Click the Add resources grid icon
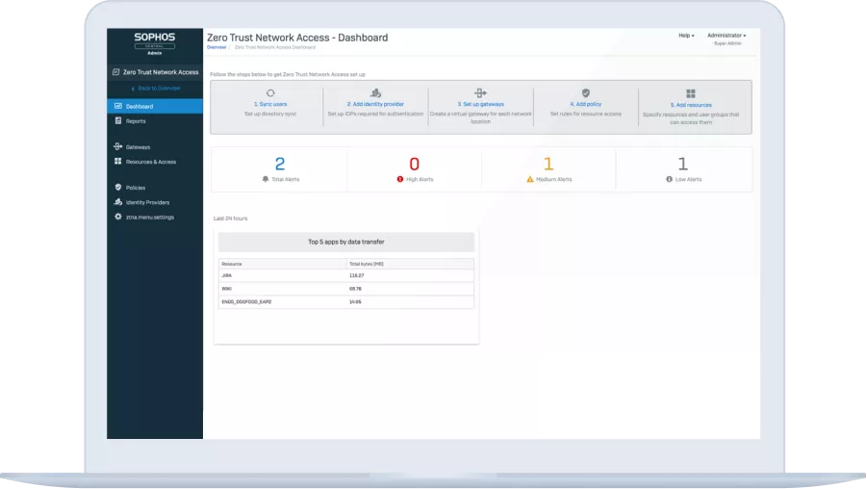This screenshot has height=489, width=867. [691, 93]
